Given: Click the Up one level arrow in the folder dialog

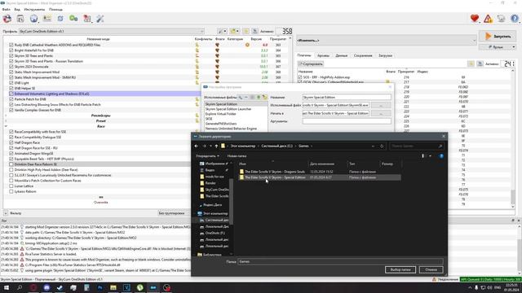Looking at the screenshot, I should coord(216,146).
